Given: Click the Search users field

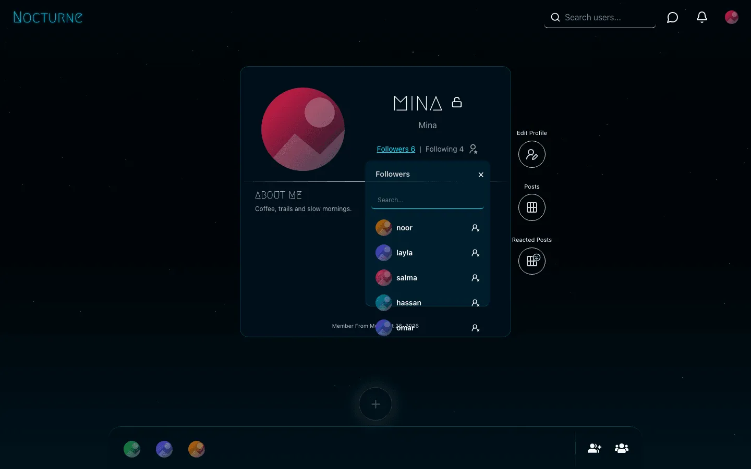Looking at the screenshot, I should (600, 18).
